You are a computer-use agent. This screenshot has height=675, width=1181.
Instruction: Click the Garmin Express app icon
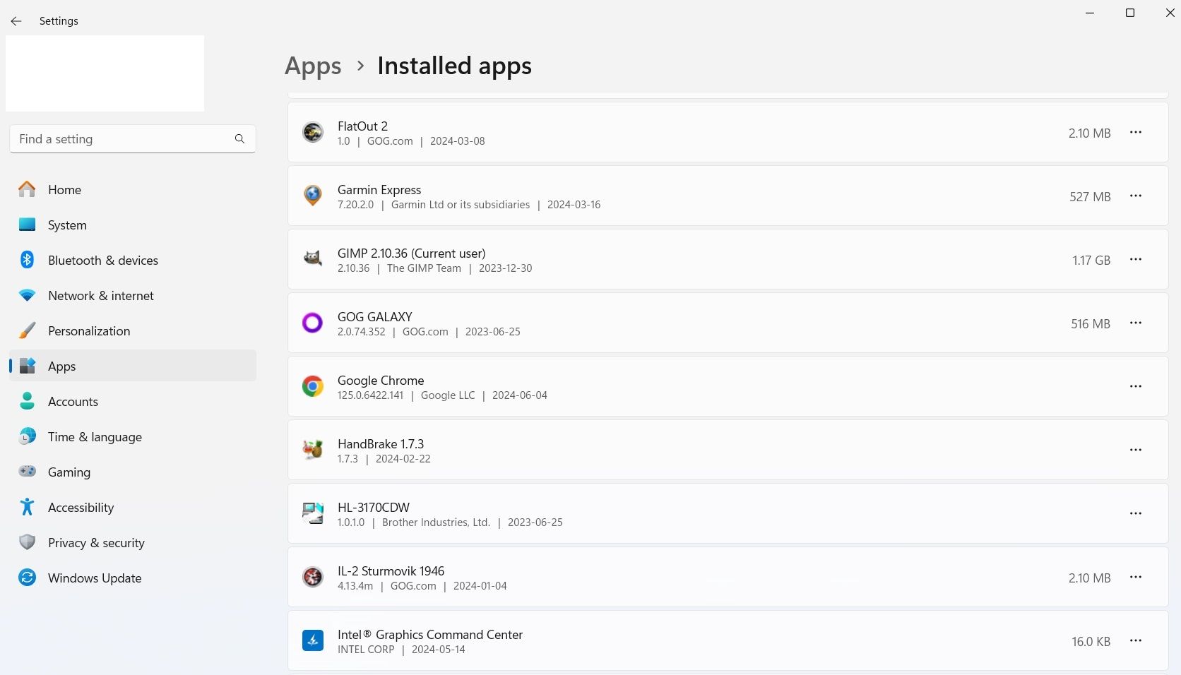tap(313, 196)
